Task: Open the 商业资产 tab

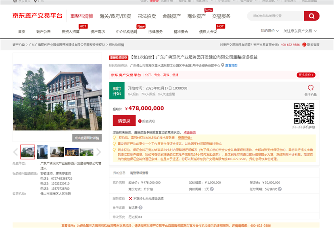Action: tap(196, 16)
